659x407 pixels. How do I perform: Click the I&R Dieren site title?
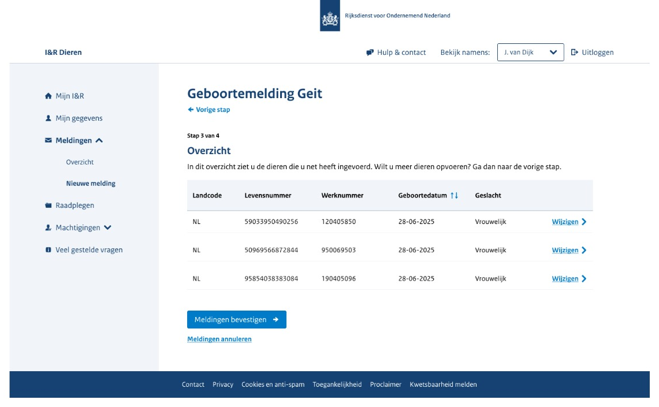pyautogui.click(x=64, y=53)
